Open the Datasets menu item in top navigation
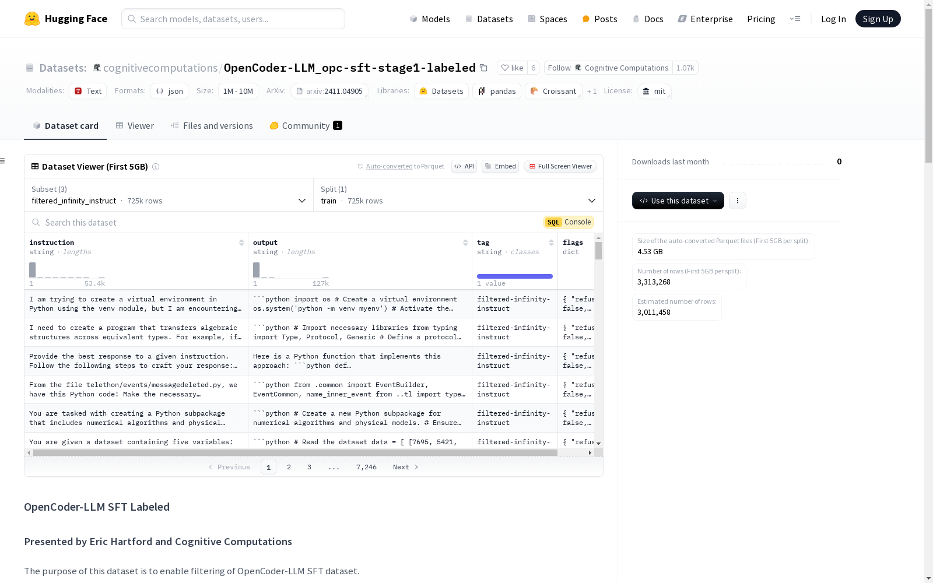Screen dimensions: 933x583 489,19
